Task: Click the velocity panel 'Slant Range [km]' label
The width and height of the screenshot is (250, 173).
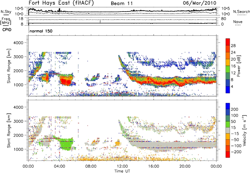Action: point(9,130)
